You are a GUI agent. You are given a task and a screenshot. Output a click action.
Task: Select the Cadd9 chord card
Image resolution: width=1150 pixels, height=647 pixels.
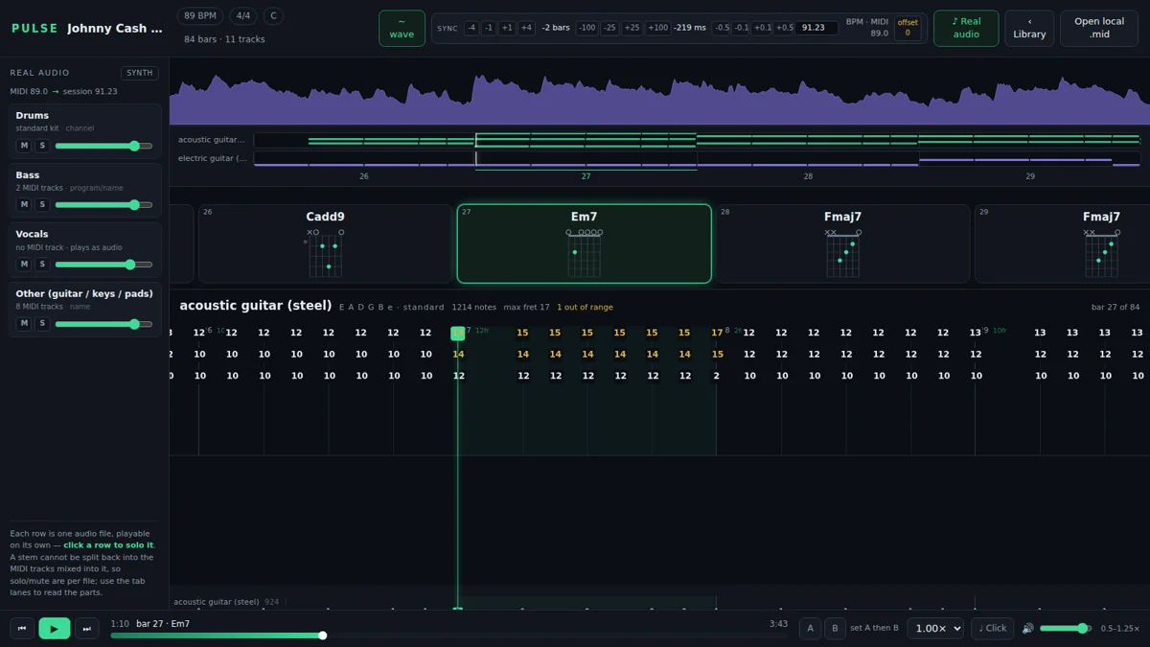pyautogui.click(x=325, y=243)
